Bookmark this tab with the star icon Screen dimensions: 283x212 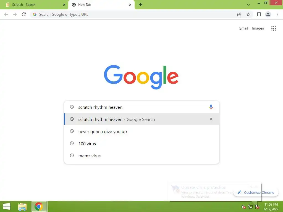tap(248, 14)
